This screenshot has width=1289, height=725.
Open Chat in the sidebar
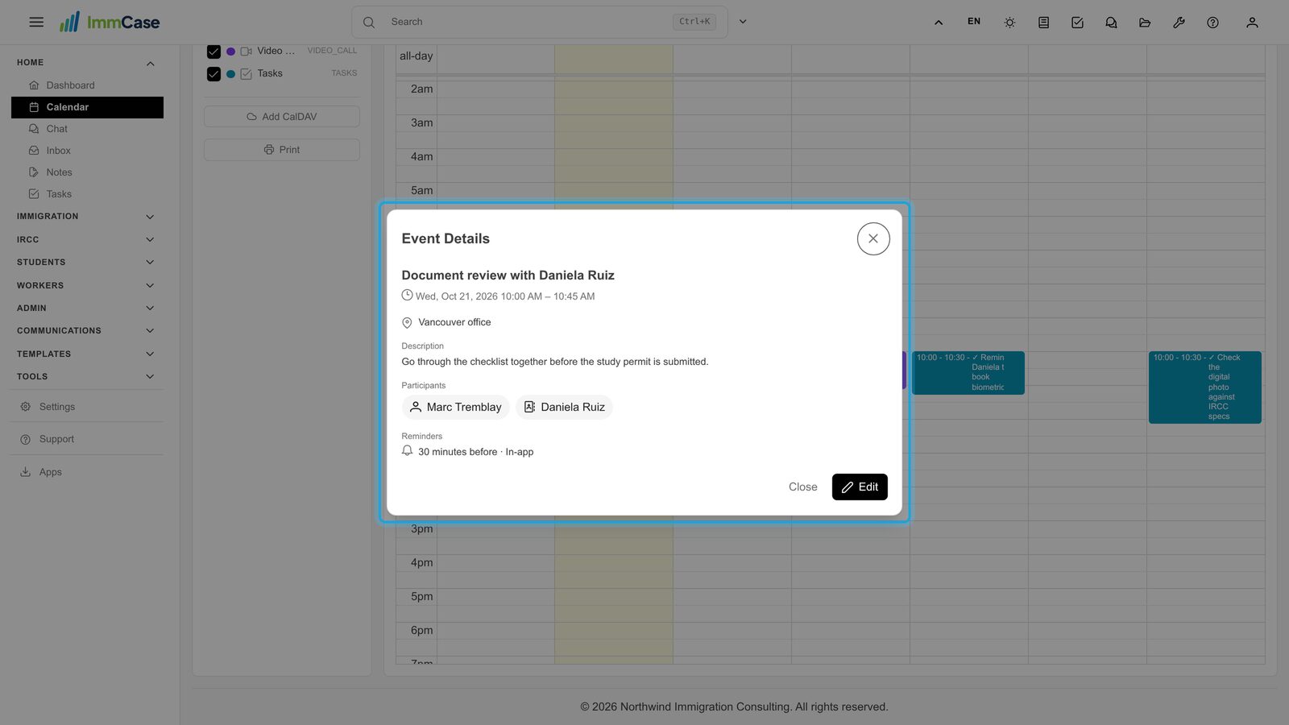click(87, 129)
